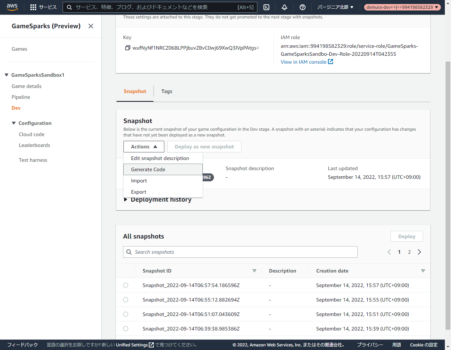
Task: Copy the stage Key value
Action: click(x=127, y=47)
